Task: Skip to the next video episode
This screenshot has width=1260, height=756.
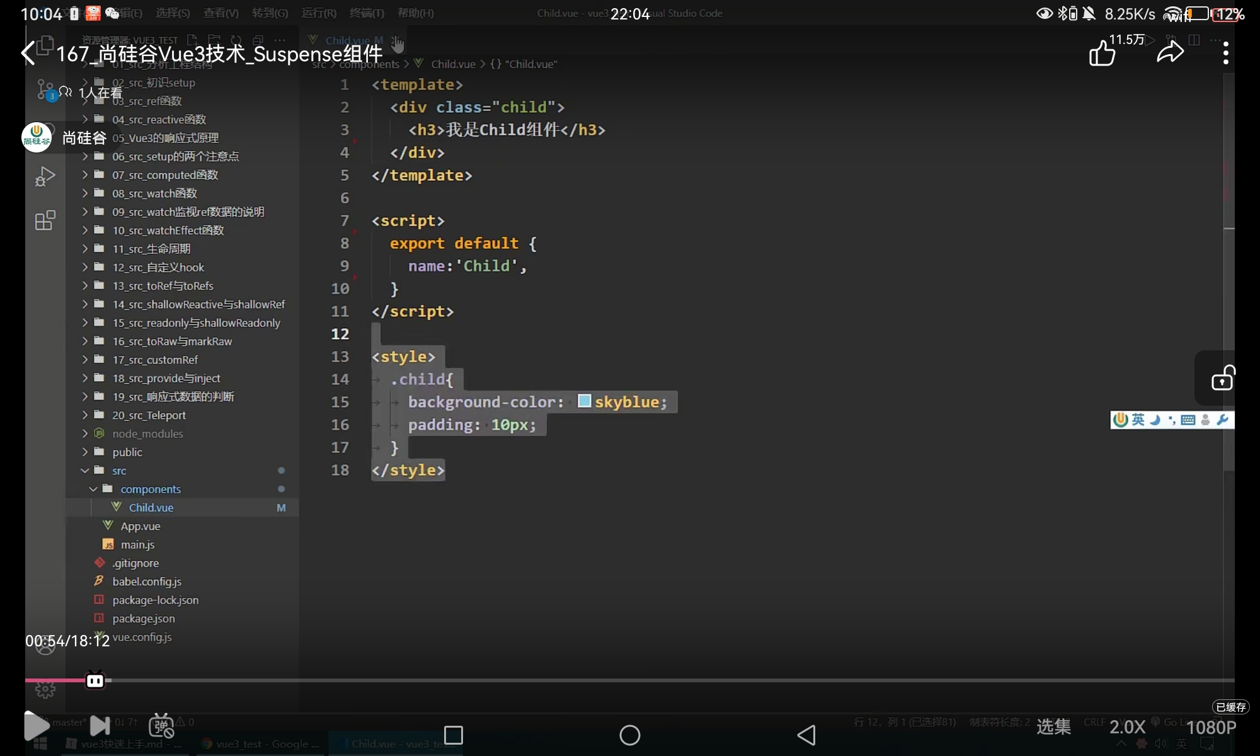Action: (x=100, y=726)
